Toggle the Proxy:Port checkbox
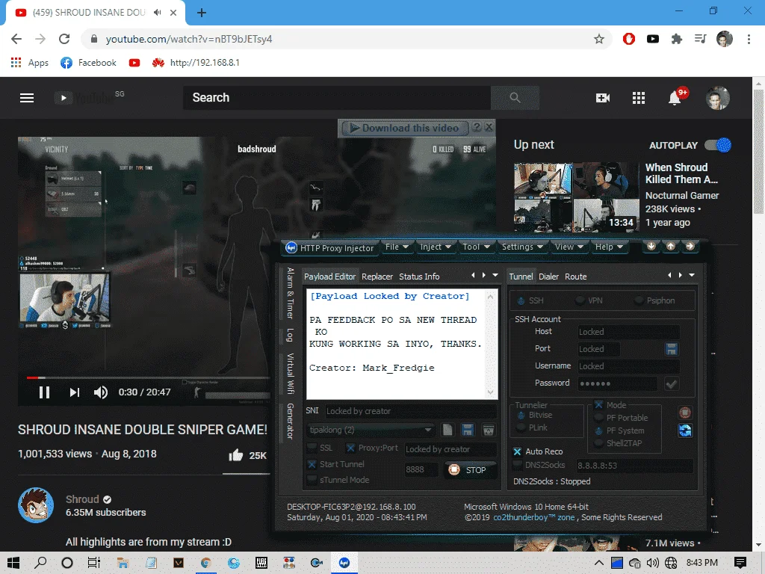This screenshot has width=765, height=574. [x=350, y=448]
